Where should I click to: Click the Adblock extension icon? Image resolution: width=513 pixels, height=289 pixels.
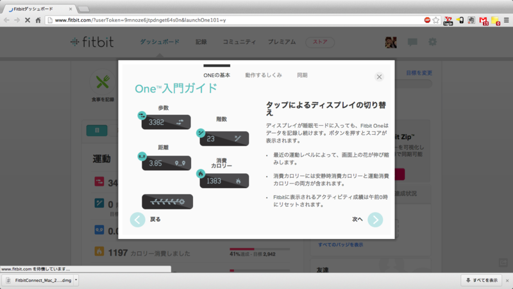click(x=427, y=21)
